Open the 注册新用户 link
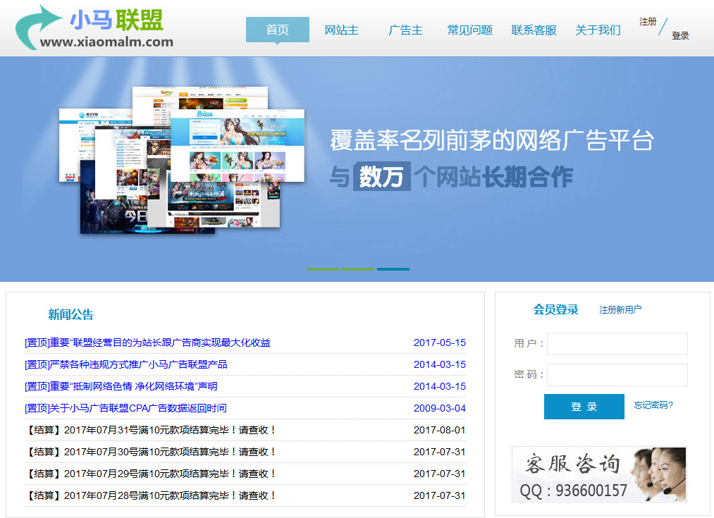This screenshot has height=518, width=714. pyautogui.click(x=620, y=309)
